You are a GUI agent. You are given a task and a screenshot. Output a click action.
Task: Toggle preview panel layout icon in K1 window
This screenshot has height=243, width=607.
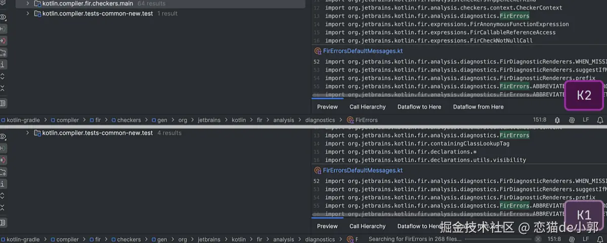pos(3,223)
